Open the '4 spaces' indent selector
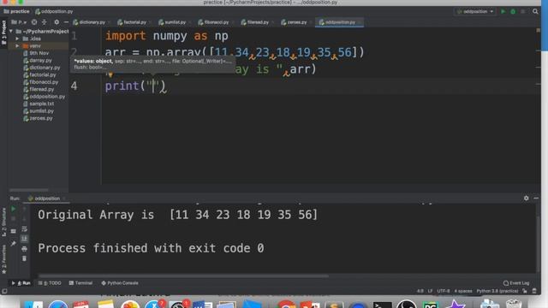 click(x=463, y=291)
